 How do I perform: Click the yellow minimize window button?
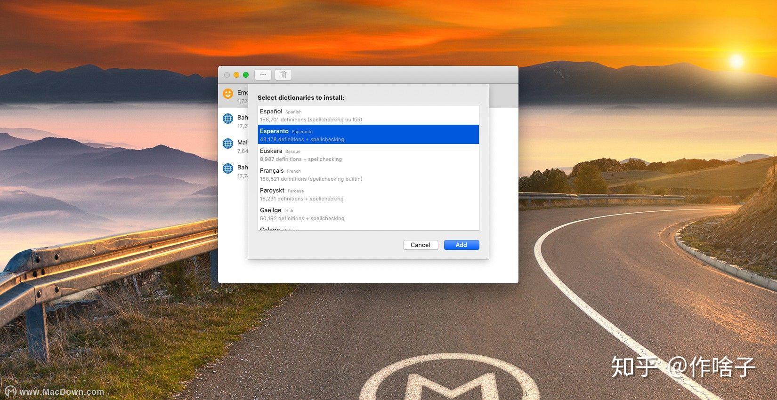pos(236,75)
